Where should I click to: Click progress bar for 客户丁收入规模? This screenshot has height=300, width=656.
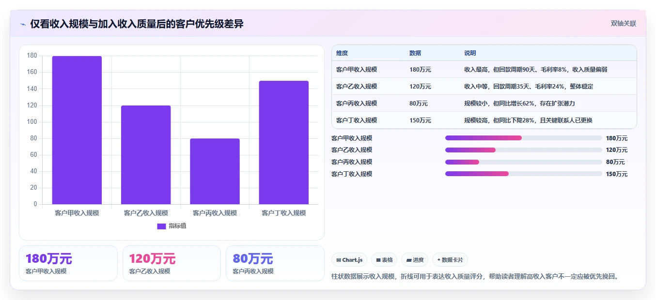tap(523, 174)
